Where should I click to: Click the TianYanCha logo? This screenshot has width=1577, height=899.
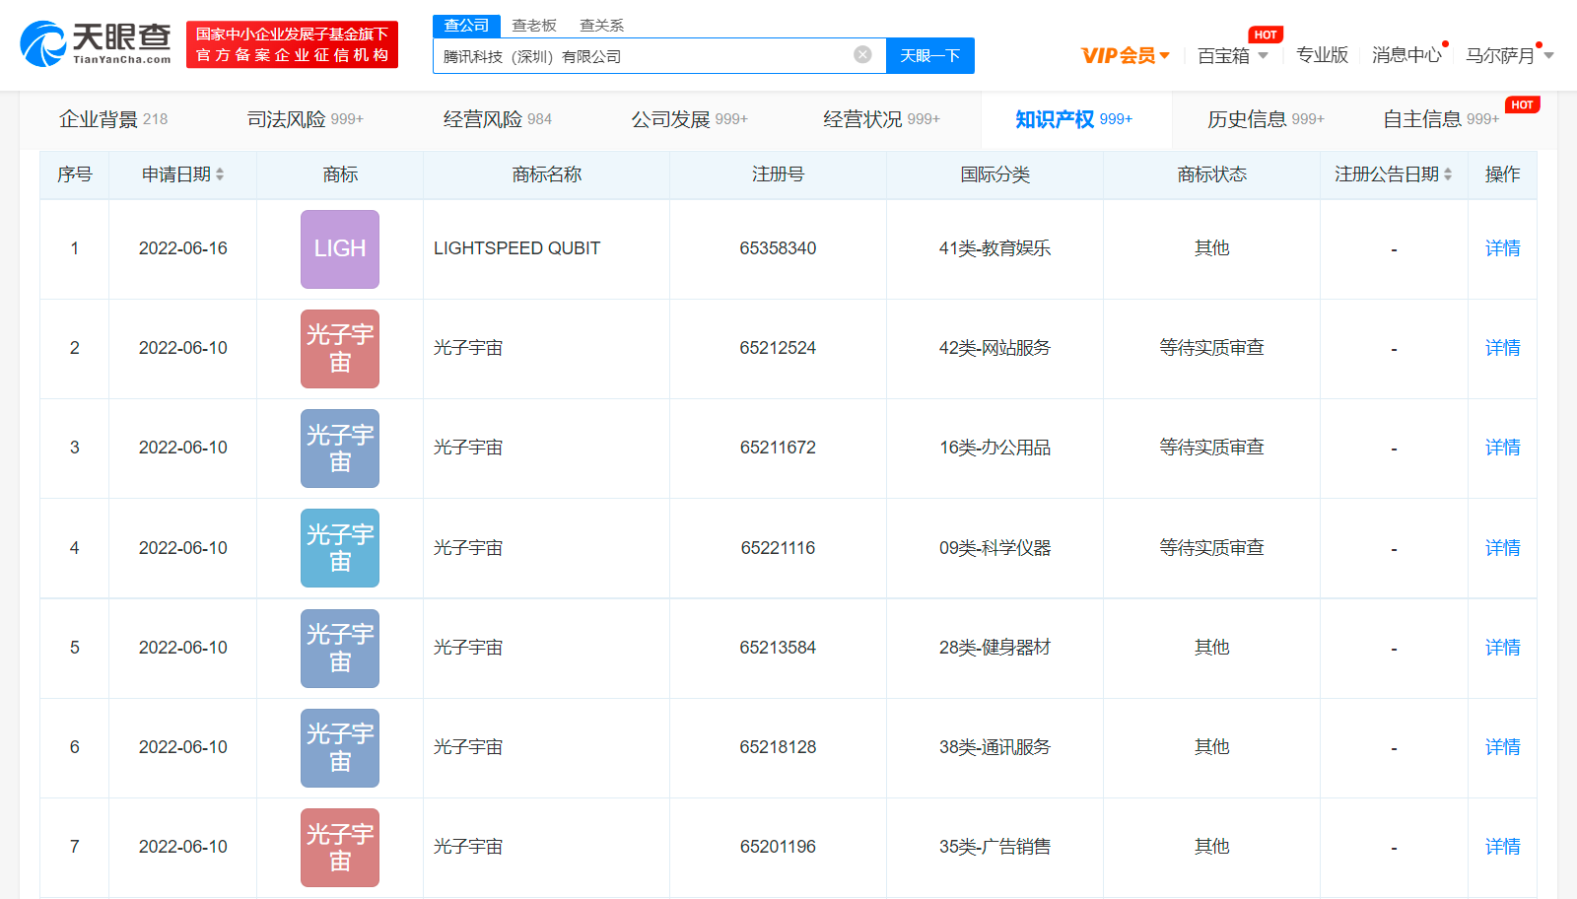point(96,44)
